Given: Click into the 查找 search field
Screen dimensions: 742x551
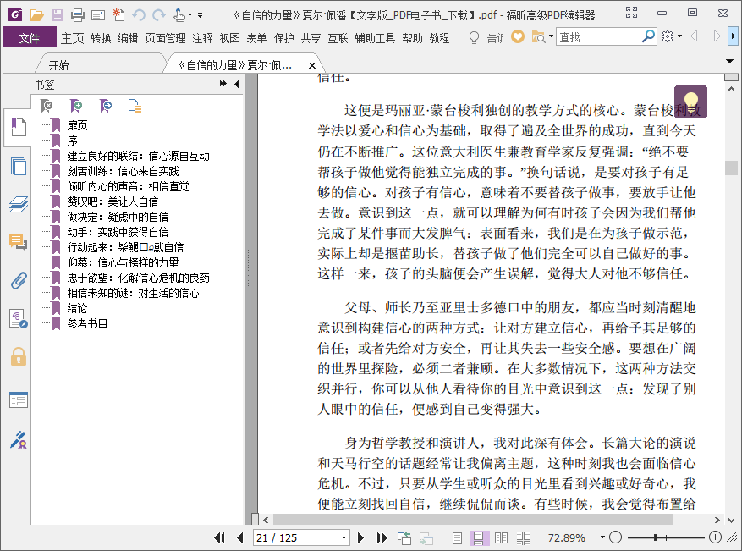Looking at the screenshot, I should (x=599, y=36).
